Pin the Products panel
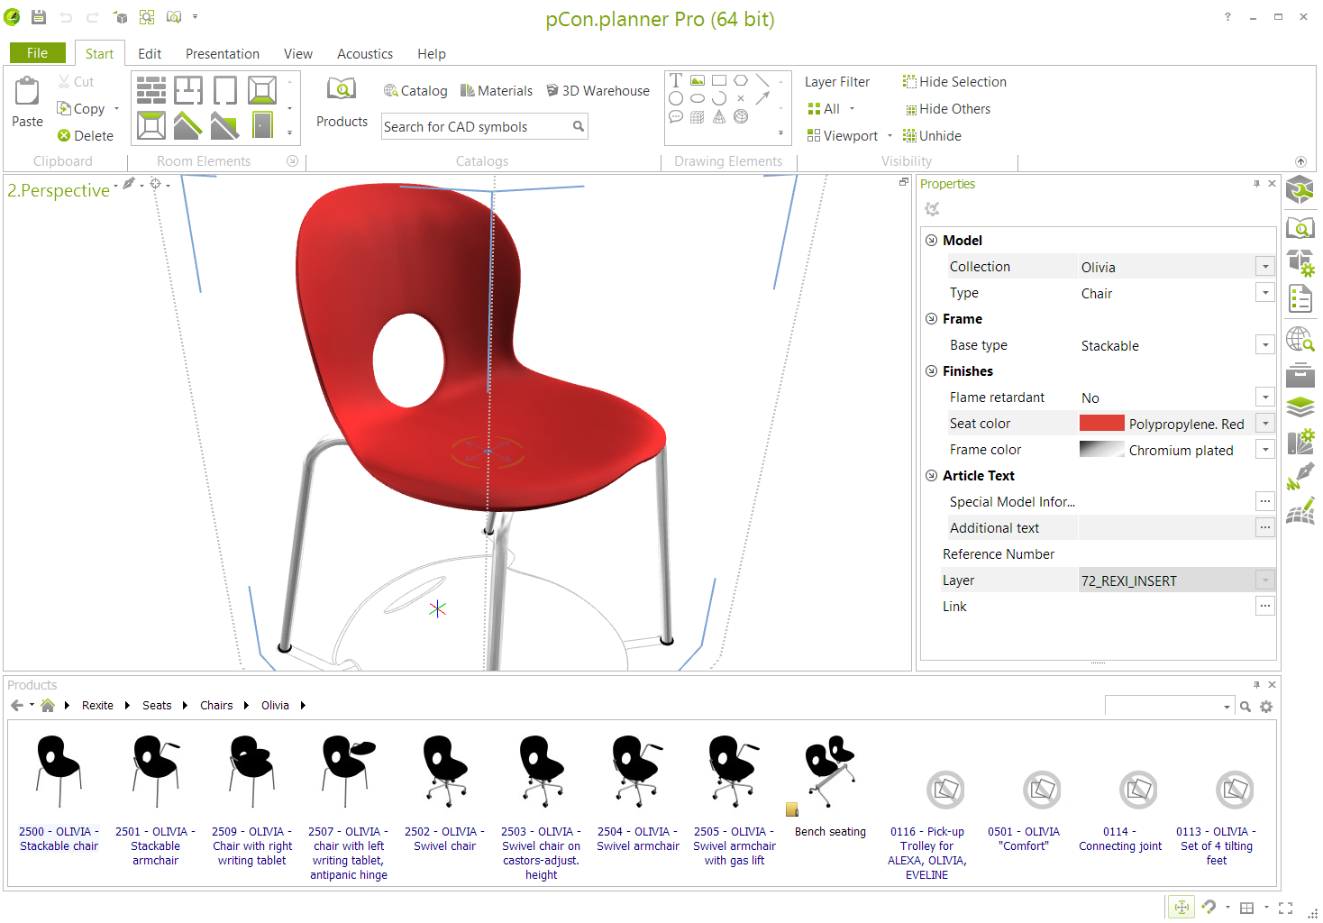 coord(1256,685)
